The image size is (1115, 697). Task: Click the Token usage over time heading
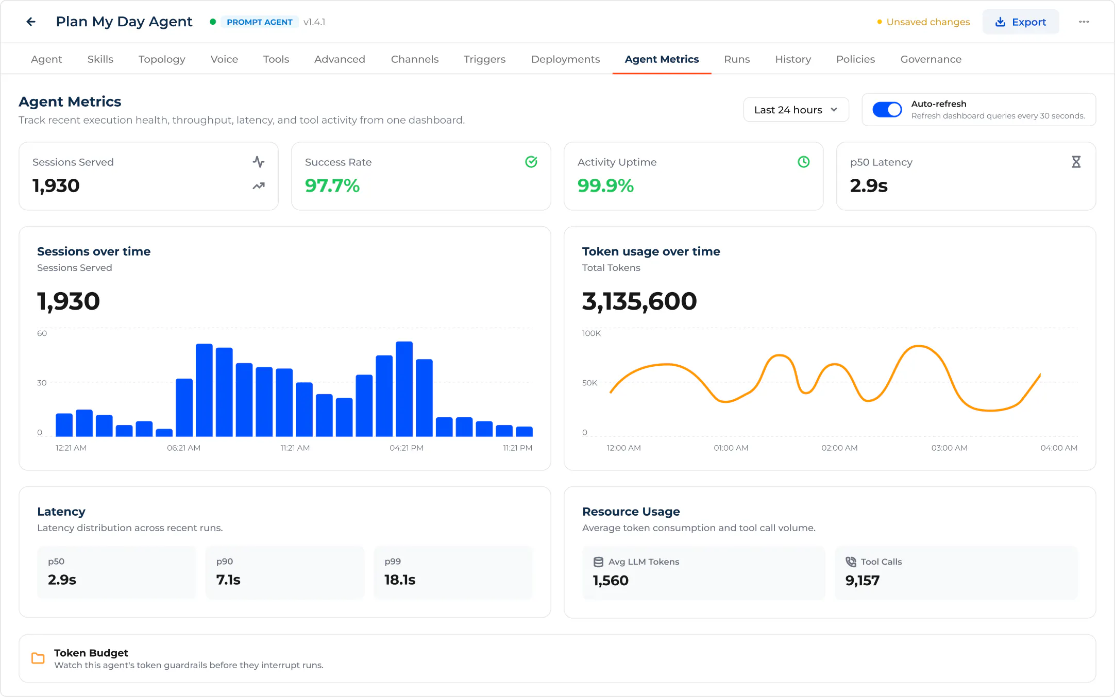point(651,251)
